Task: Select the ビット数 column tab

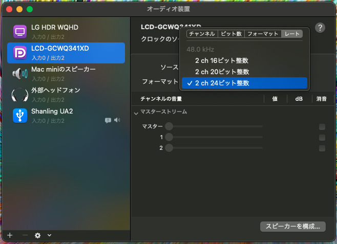Action: 231,34
